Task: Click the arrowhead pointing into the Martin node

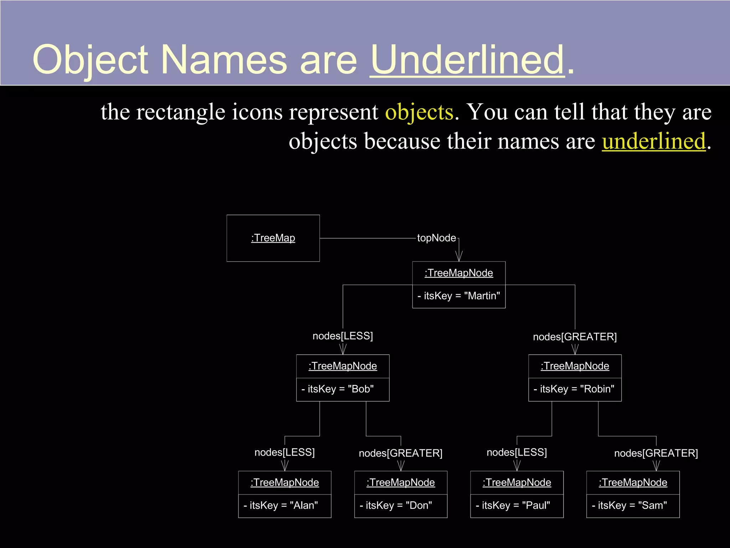Action: pyautogui.click(x=459, y=256)
